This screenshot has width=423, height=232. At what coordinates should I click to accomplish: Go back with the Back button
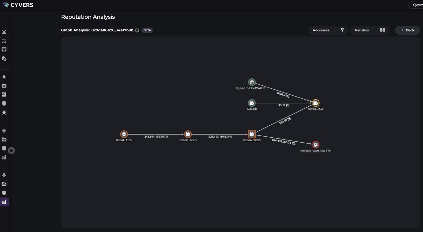click(407, 30)
